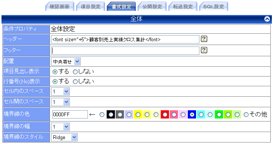Open the セル間のスペース dropdown

[x=60, y=102]
